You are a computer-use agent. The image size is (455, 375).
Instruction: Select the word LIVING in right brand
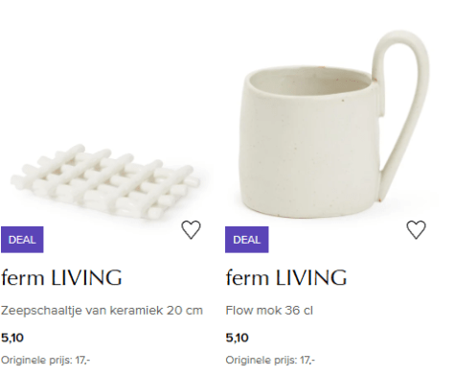coord(311,277)
